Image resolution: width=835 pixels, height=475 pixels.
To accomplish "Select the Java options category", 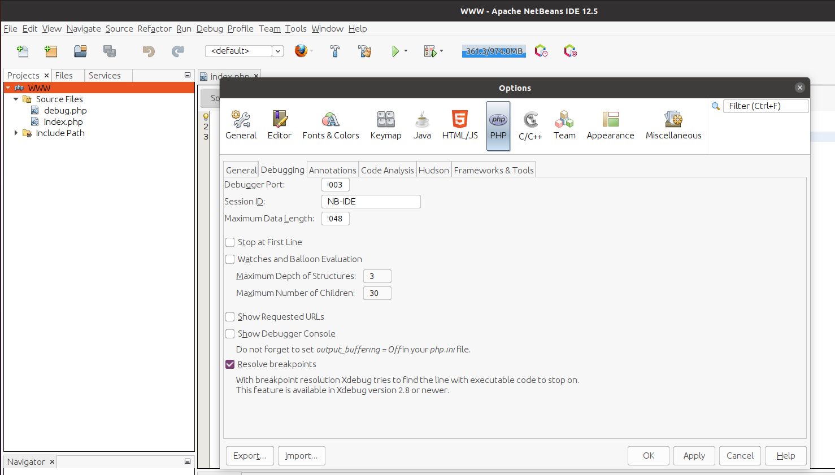I will pyautogui.click(x=422, y=125).
